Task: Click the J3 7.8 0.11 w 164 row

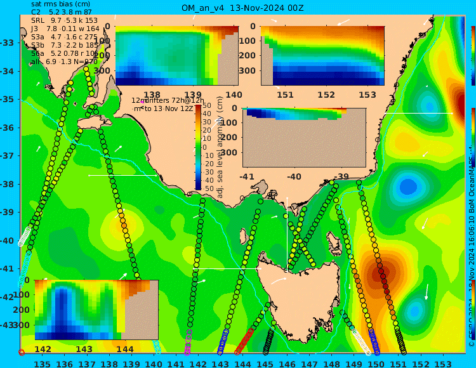Action: [65, 29]
